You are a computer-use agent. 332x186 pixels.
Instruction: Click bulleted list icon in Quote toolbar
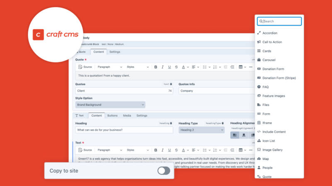pyautogui.click(x=203, y=67)
